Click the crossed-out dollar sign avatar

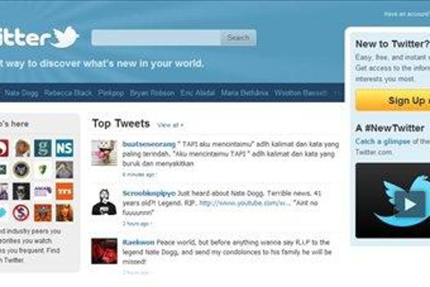pos(21,212)
